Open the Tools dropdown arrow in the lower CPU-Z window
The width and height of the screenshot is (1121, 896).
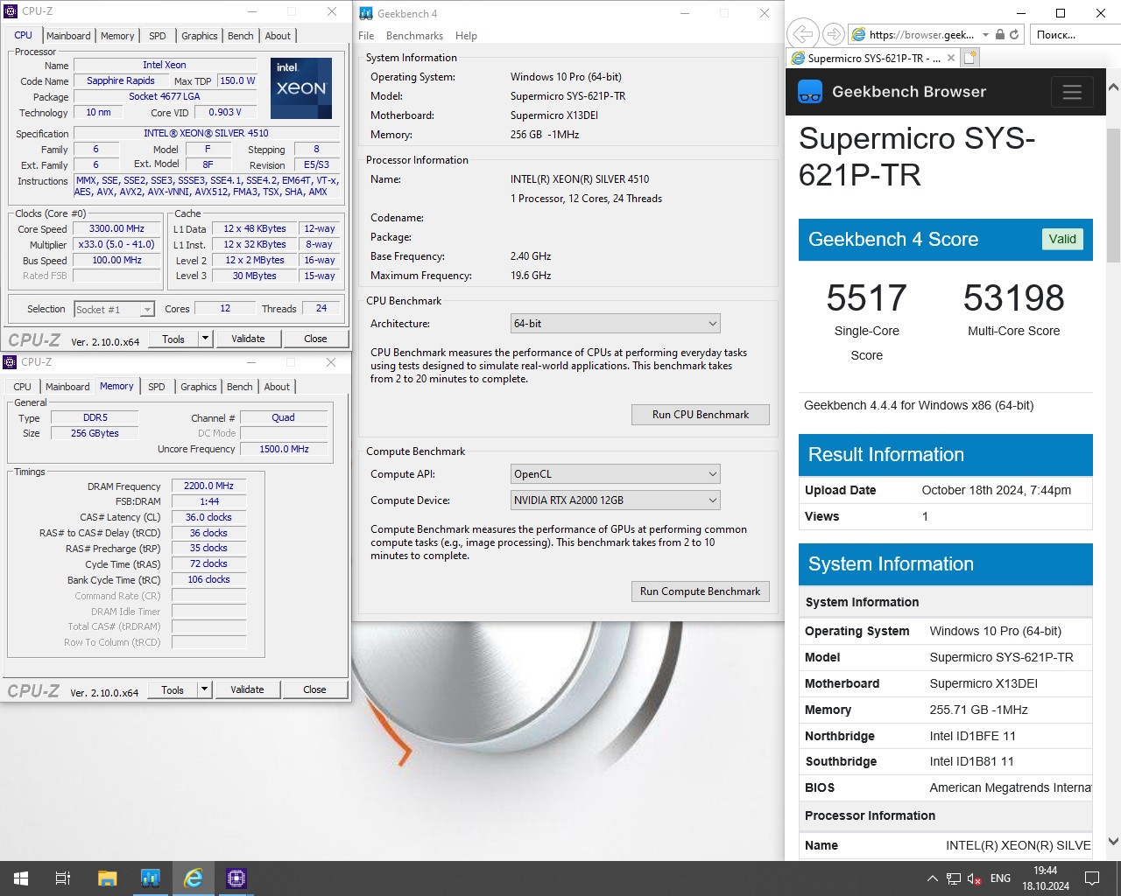[x=204, y=689]
